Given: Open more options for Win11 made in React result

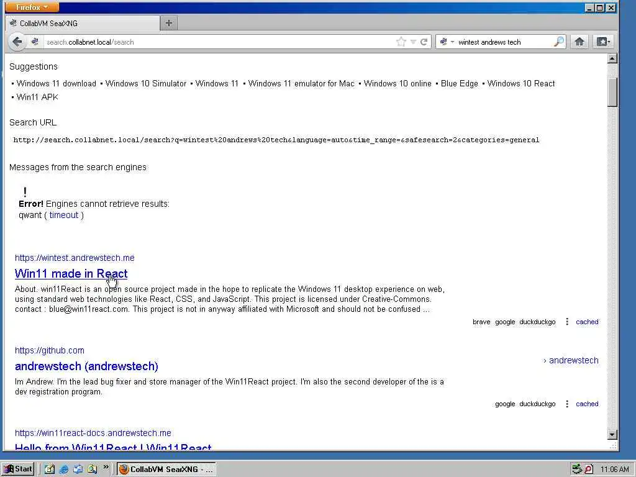Looking at the screenshot, I should click(x=566, y=322).
